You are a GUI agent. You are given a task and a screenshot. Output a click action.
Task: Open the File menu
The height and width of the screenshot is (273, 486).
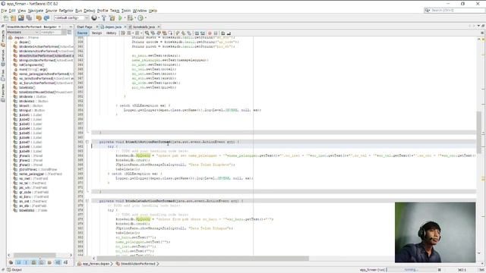click(4, 11)
